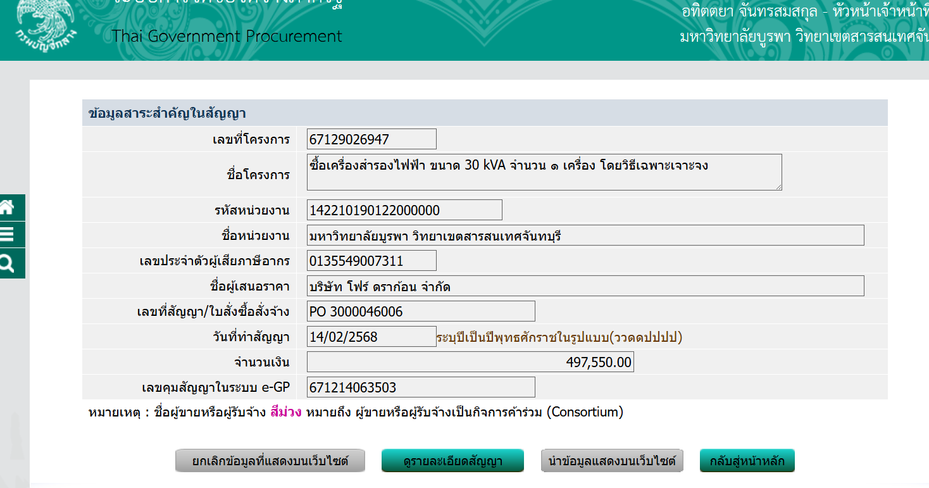Click the จำนวนเงิน amount field 497,550.00
The image size is (929, 488).
click(x=470, y=362)
